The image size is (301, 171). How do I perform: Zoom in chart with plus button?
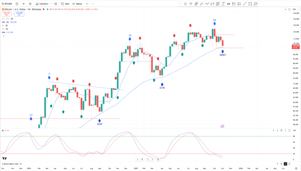(142, 159)
